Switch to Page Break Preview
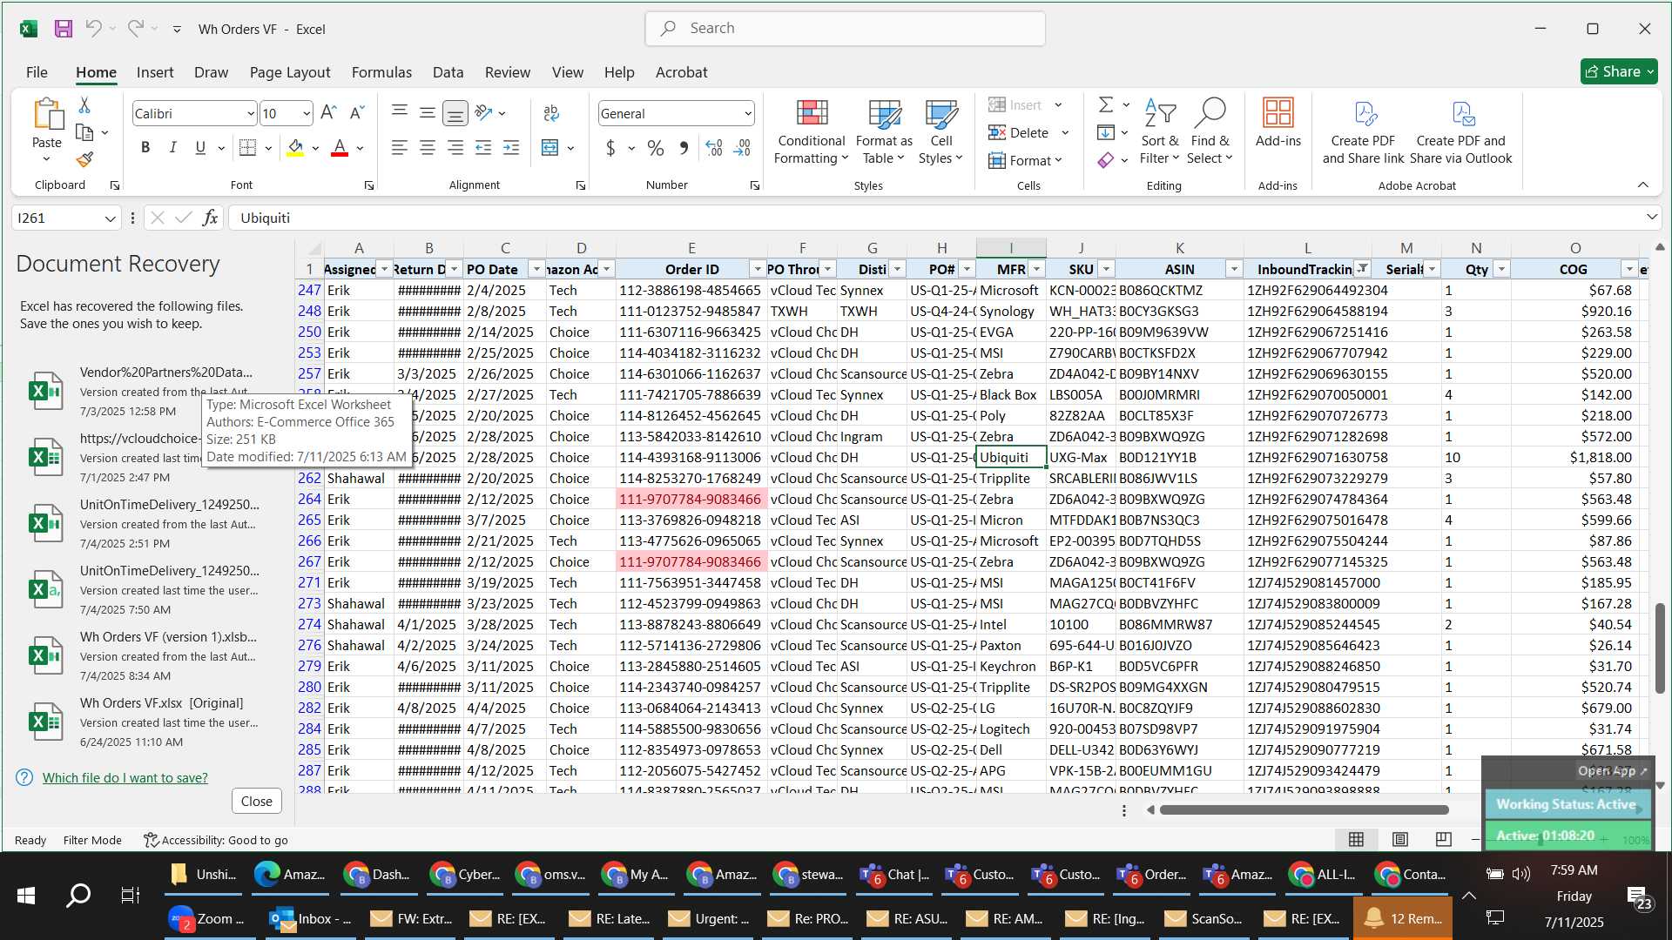 1443,839
